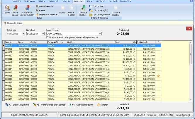
Task: Open the Caixas icon in the ribbon
Action: [x=7, y=9]
